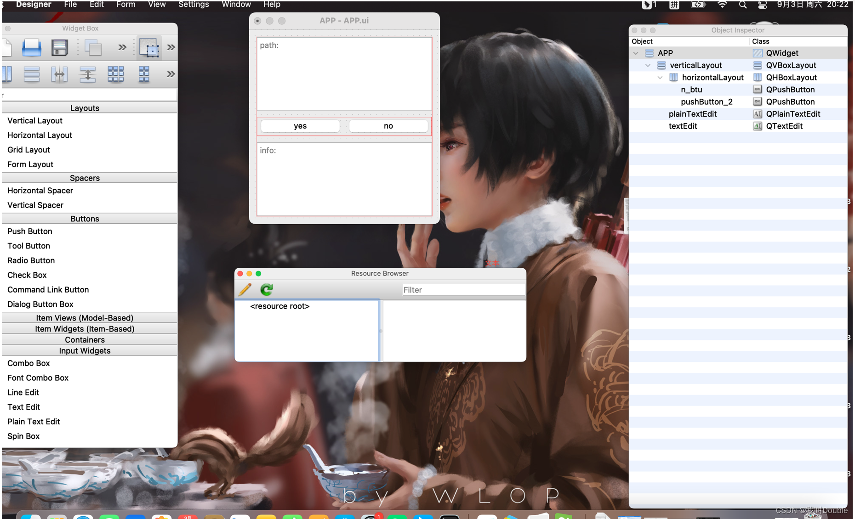Expand overflow chevron beside Edit Widgets icon
Screen dimensions: 855x519
point(171,47)
